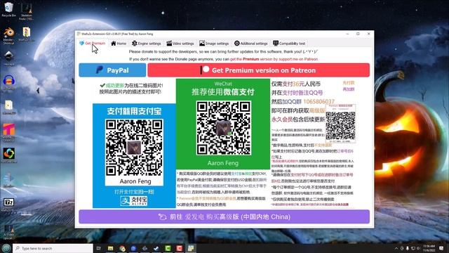Screen dimensions: 449x253
Task: Click the active Waifu2x taskbar icon
Action: pyautogui.click(x=191, y=248)
